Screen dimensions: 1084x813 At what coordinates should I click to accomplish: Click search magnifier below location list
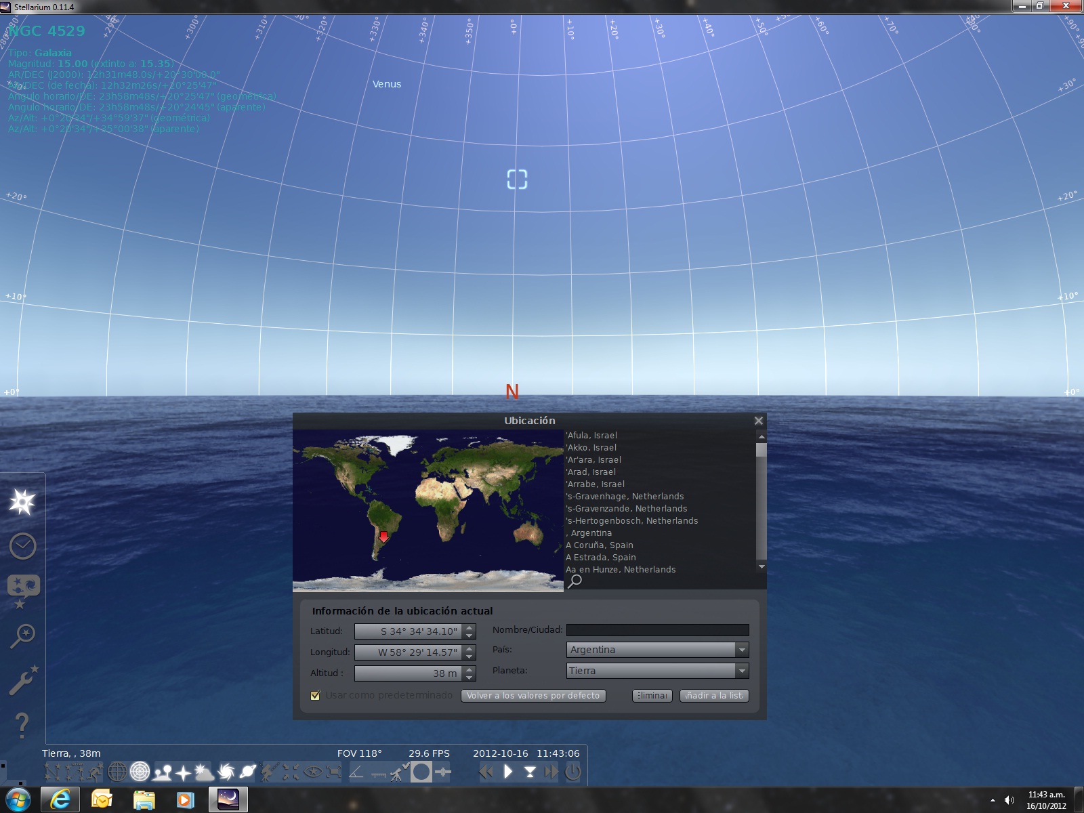(575, 581)
